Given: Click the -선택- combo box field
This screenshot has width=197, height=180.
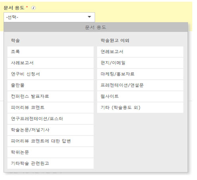Looking at the screenshot, I should click(49, 17).
